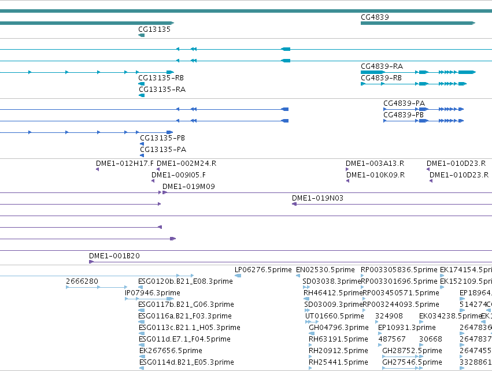Click the ESG0113c.B21.1_H05.3prime label
The image size is (492, 371).
coord(190,328)
